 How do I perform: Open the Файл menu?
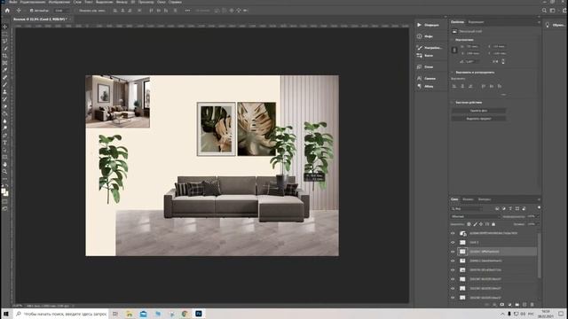pos(12,2)
